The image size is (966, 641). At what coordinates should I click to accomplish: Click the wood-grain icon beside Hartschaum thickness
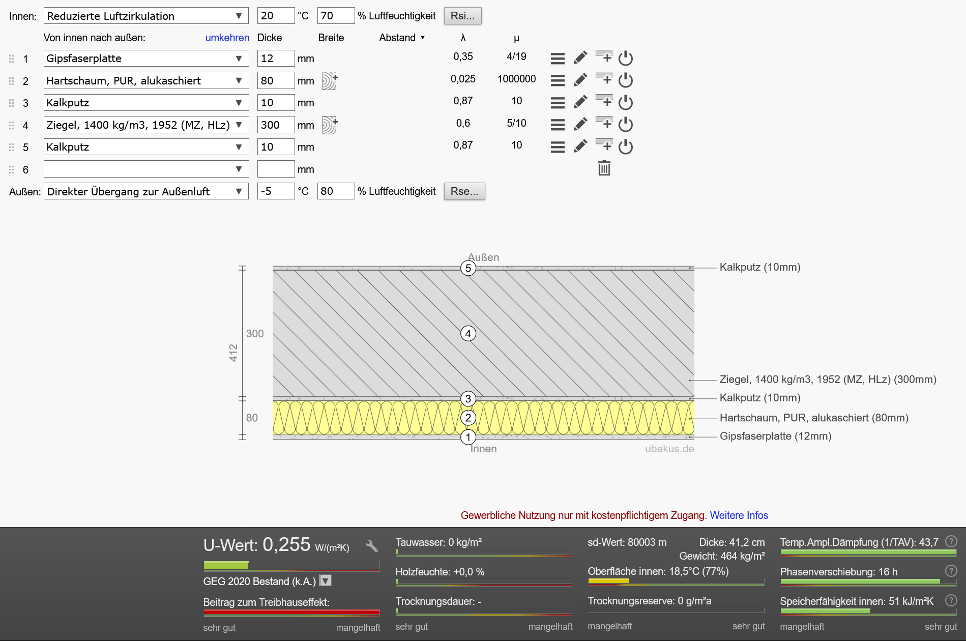click(x=330, y=81)
